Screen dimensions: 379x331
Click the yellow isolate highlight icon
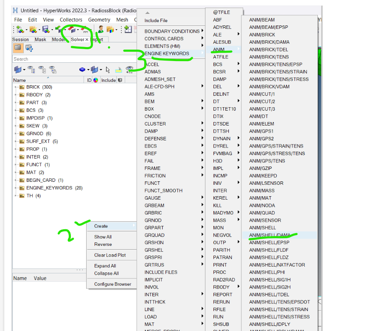pyautogui.click(x=118, y=70)
